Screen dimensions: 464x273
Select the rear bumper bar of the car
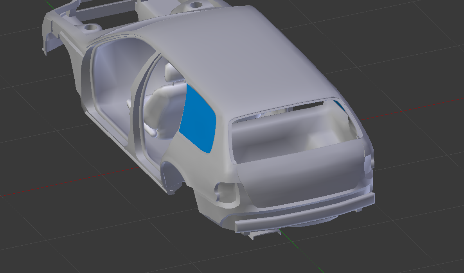(x=305, y=212)
